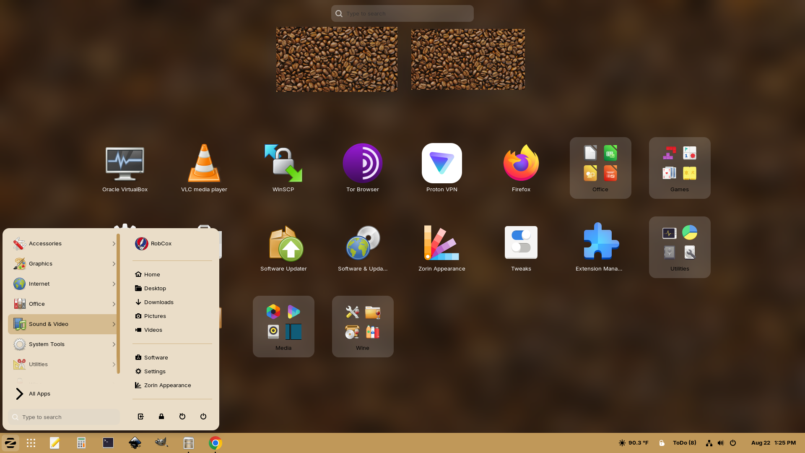The width and height of the screenshot is (805, 453).
Task: Click the power off button in menu
Action: pos(203,417)
